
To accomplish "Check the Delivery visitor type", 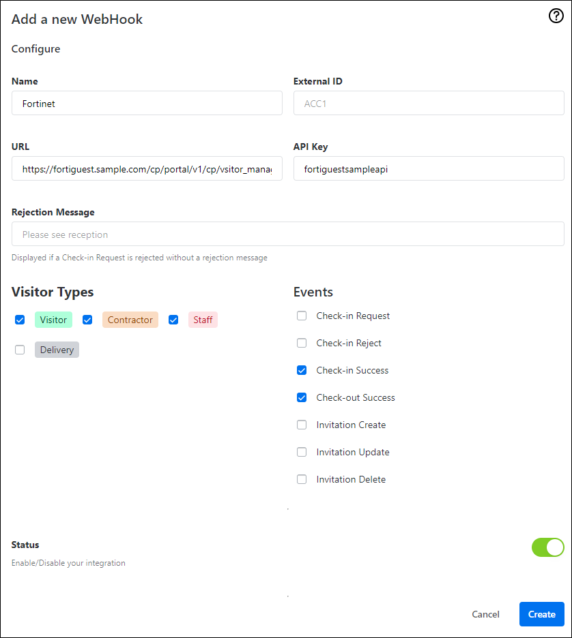I will click(x=19, y=349).
